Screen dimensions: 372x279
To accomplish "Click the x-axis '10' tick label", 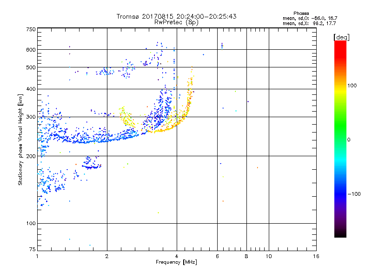I will point(269,256).
